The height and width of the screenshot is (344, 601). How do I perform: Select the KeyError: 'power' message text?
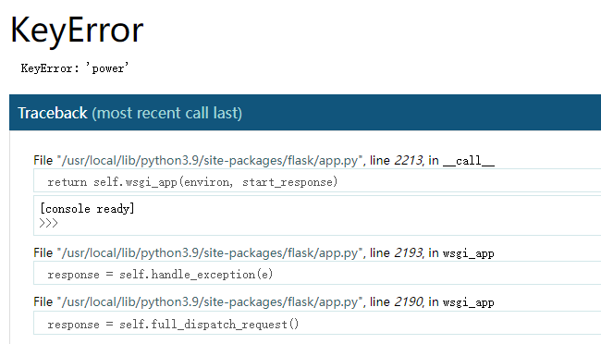pyautogui.click(x=75, y=68)
